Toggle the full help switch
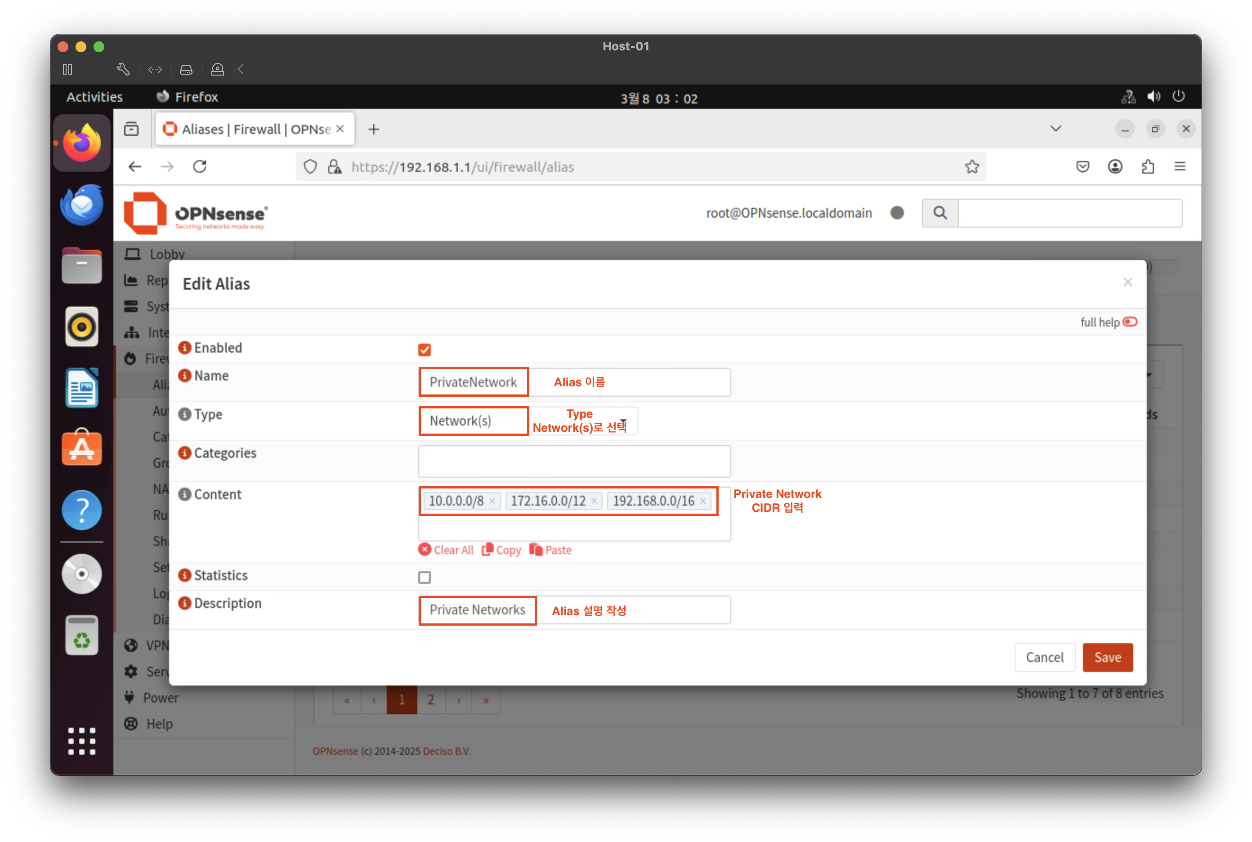The width and height of the screenshot is (1252, 842). tap(1130, 322)
